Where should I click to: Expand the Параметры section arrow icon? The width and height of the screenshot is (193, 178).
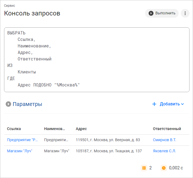tap(8, 104)
